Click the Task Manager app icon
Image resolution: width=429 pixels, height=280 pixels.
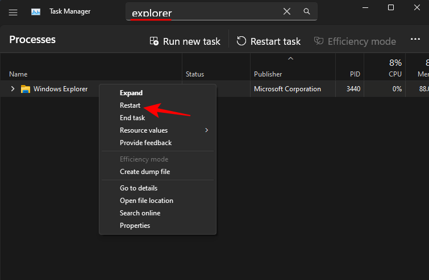click(x=36, y=11)
